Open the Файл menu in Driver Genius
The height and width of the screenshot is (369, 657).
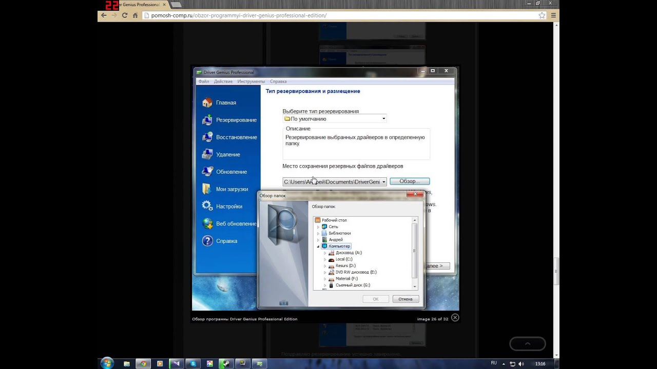coord(204,81)
